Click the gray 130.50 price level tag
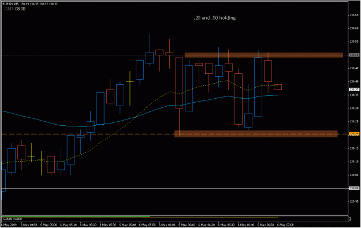 coord(354,55)
